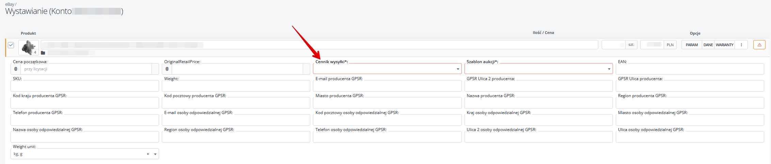Click globe icon in OriginalRetailPrice field
Screen dimensions: 771x164
[167, 69]
